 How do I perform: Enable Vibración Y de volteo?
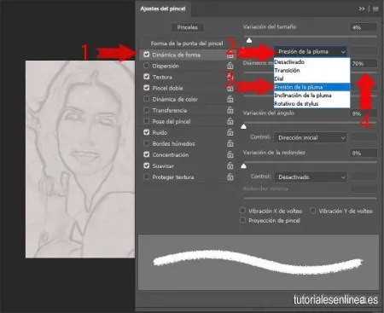pyautogui.click(x=313, y=211)
